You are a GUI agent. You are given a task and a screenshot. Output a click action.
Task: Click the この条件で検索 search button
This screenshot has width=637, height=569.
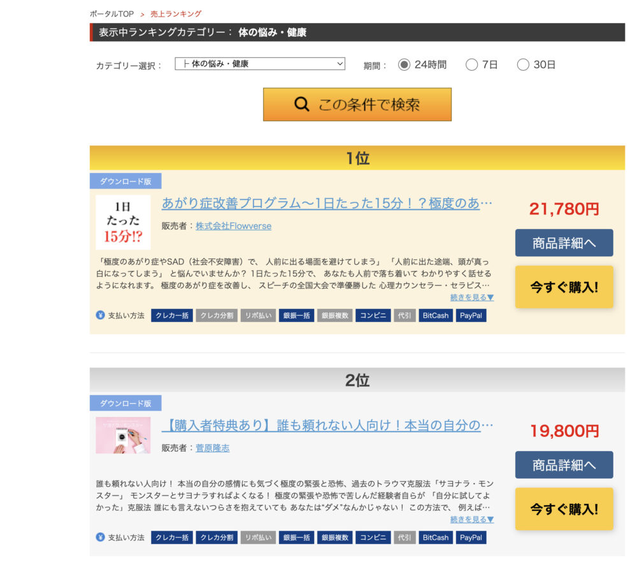[x=357, y=104]
